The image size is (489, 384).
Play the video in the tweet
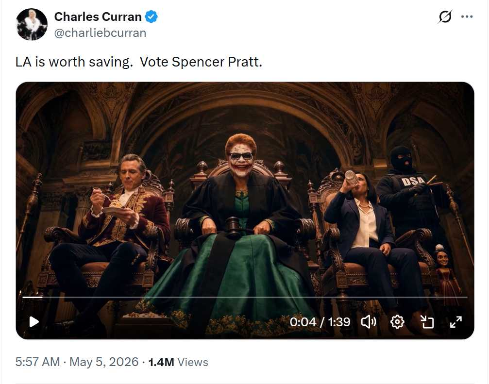coord(34,322)
